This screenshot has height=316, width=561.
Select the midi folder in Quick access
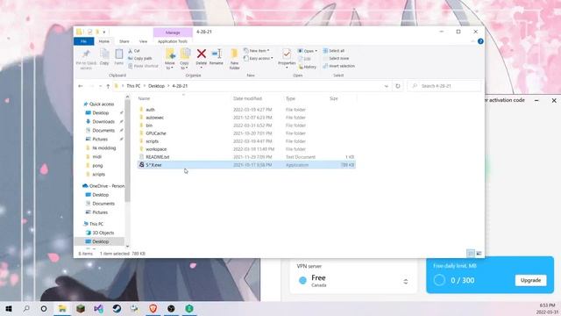coord(97,156)
